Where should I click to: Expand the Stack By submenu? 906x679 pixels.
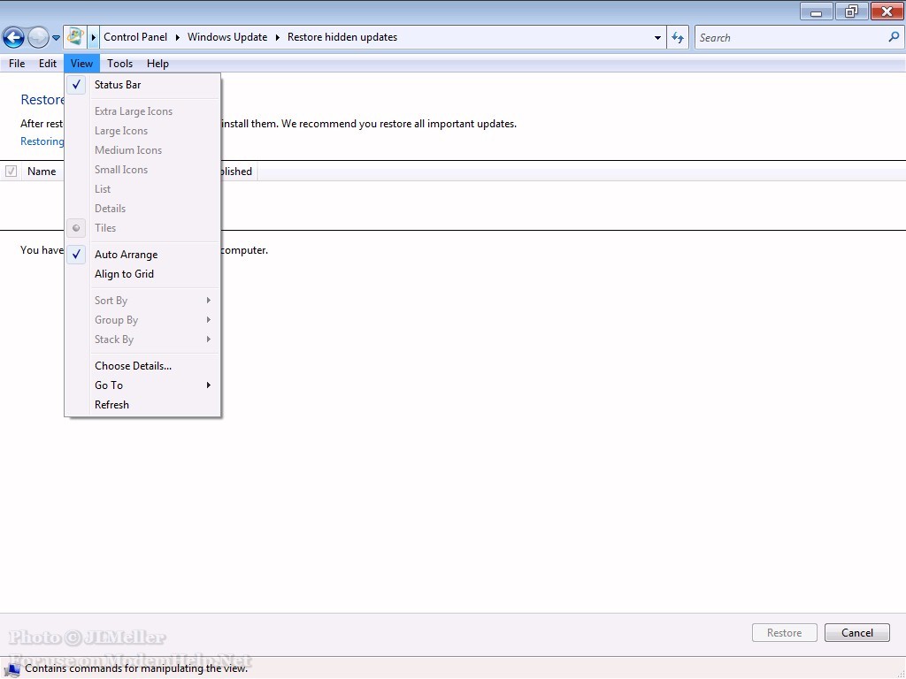coord(142,339)
